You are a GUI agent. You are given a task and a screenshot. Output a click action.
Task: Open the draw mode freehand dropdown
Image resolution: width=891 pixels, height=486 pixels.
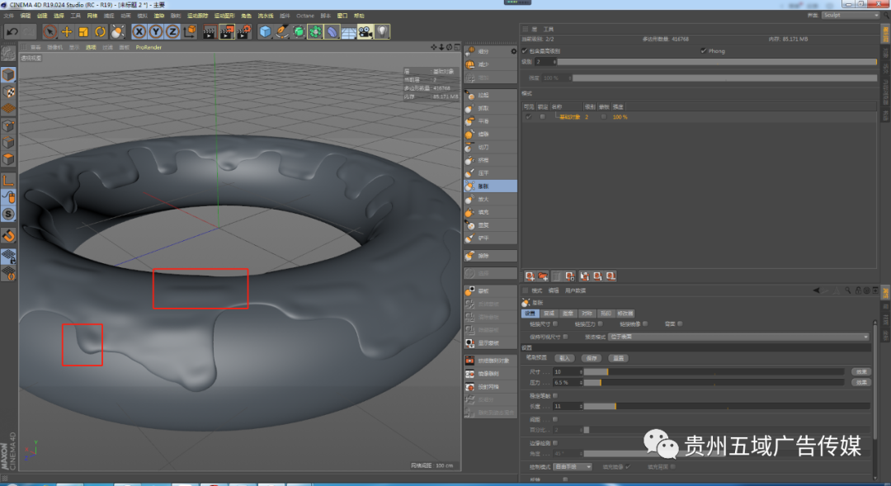[x=573, y=467]
